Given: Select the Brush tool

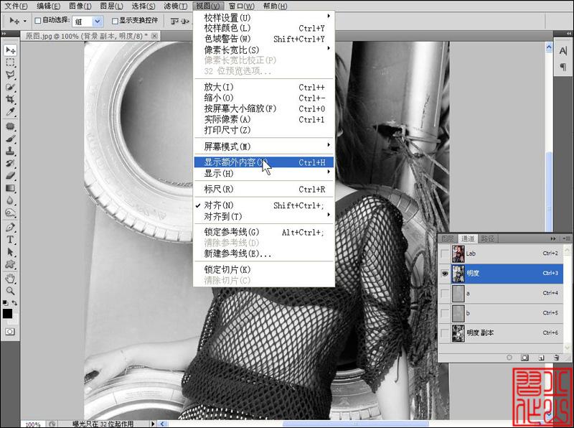Looking at the screenshot, I should tap(10, 139).
